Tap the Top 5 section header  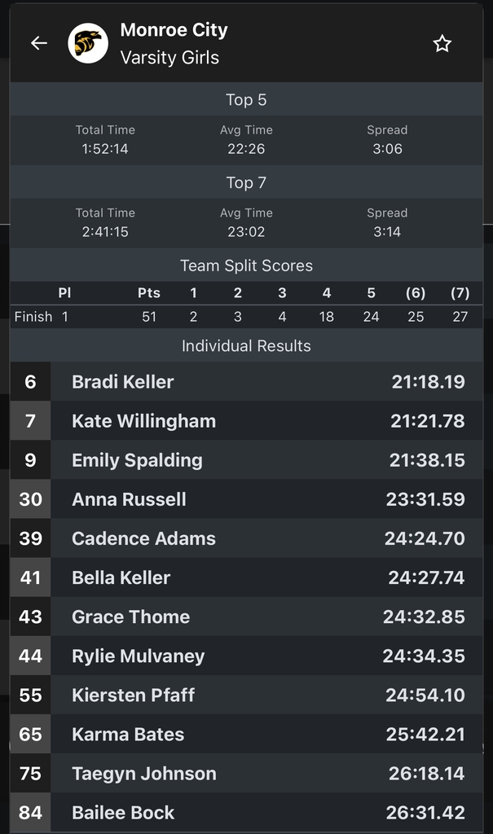(246, 99)
